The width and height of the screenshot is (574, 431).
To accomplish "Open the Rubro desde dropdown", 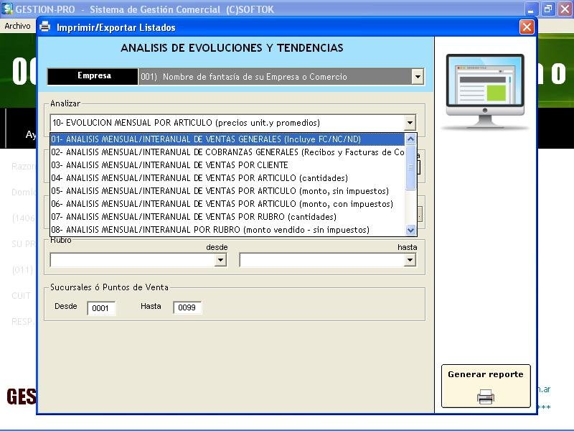I will coord(220,260).
